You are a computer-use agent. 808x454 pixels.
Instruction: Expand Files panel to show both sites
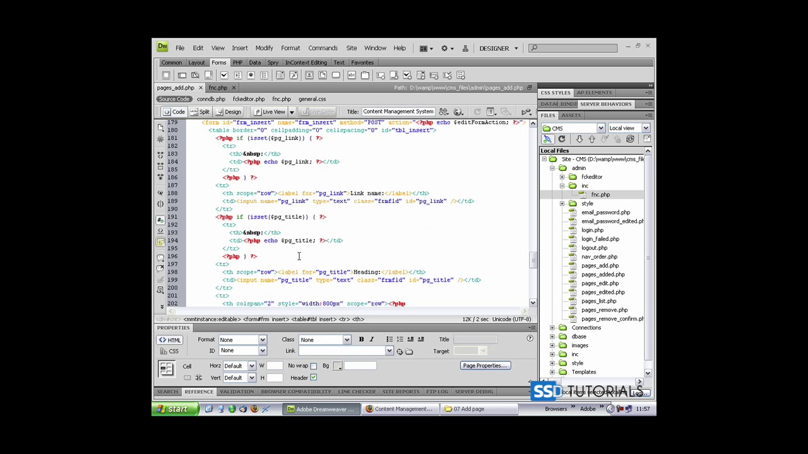click(x=647, y=139)
